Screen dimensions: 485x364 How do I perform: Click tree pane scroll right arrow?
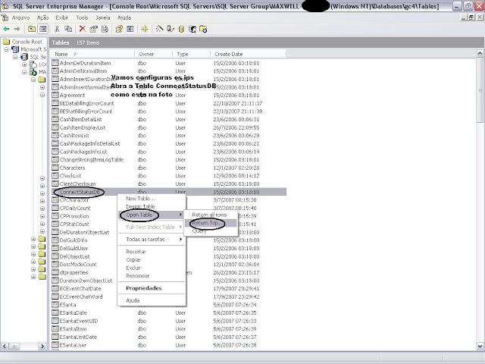pyautogui.click(x=42, y=346)
